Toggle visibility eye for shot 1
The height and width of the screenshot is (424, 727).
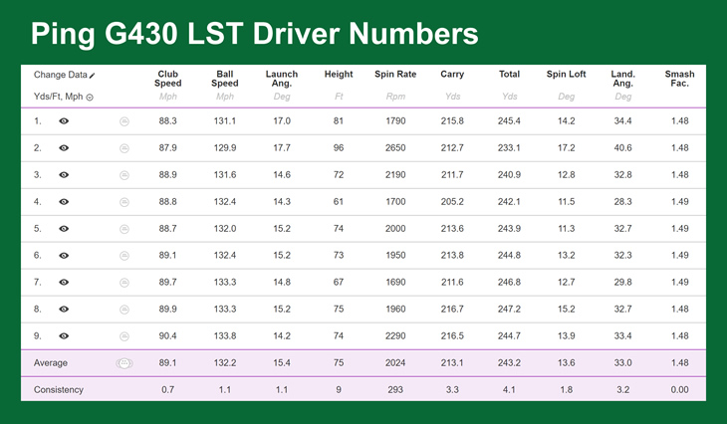click(x=64, y=121)
